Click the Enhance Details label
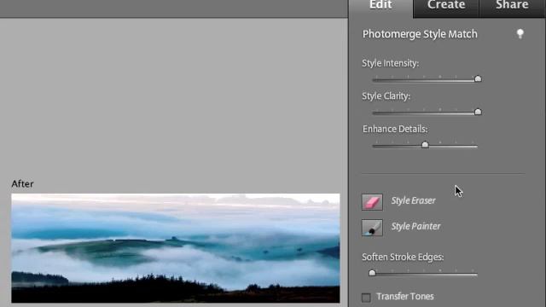546x307 pixels. coord(395,129)
